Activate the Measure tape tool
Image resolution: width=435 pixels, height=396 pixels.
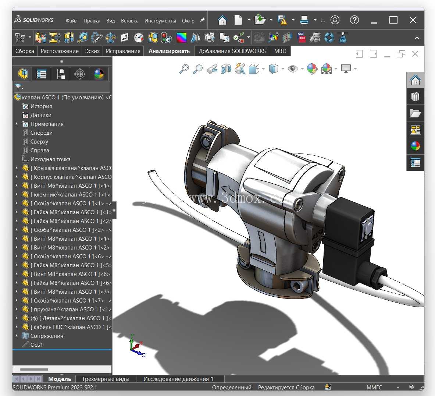[83, 38]
